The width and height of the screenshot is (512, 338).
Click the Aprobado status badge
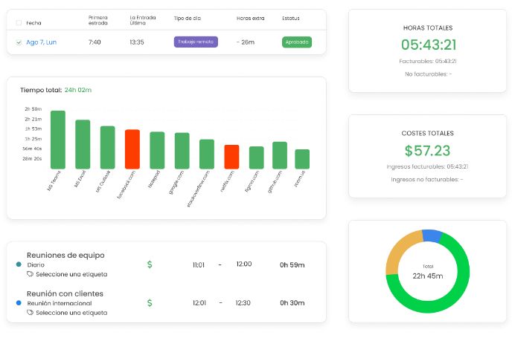pyautogui.click(x=297, y=42)
